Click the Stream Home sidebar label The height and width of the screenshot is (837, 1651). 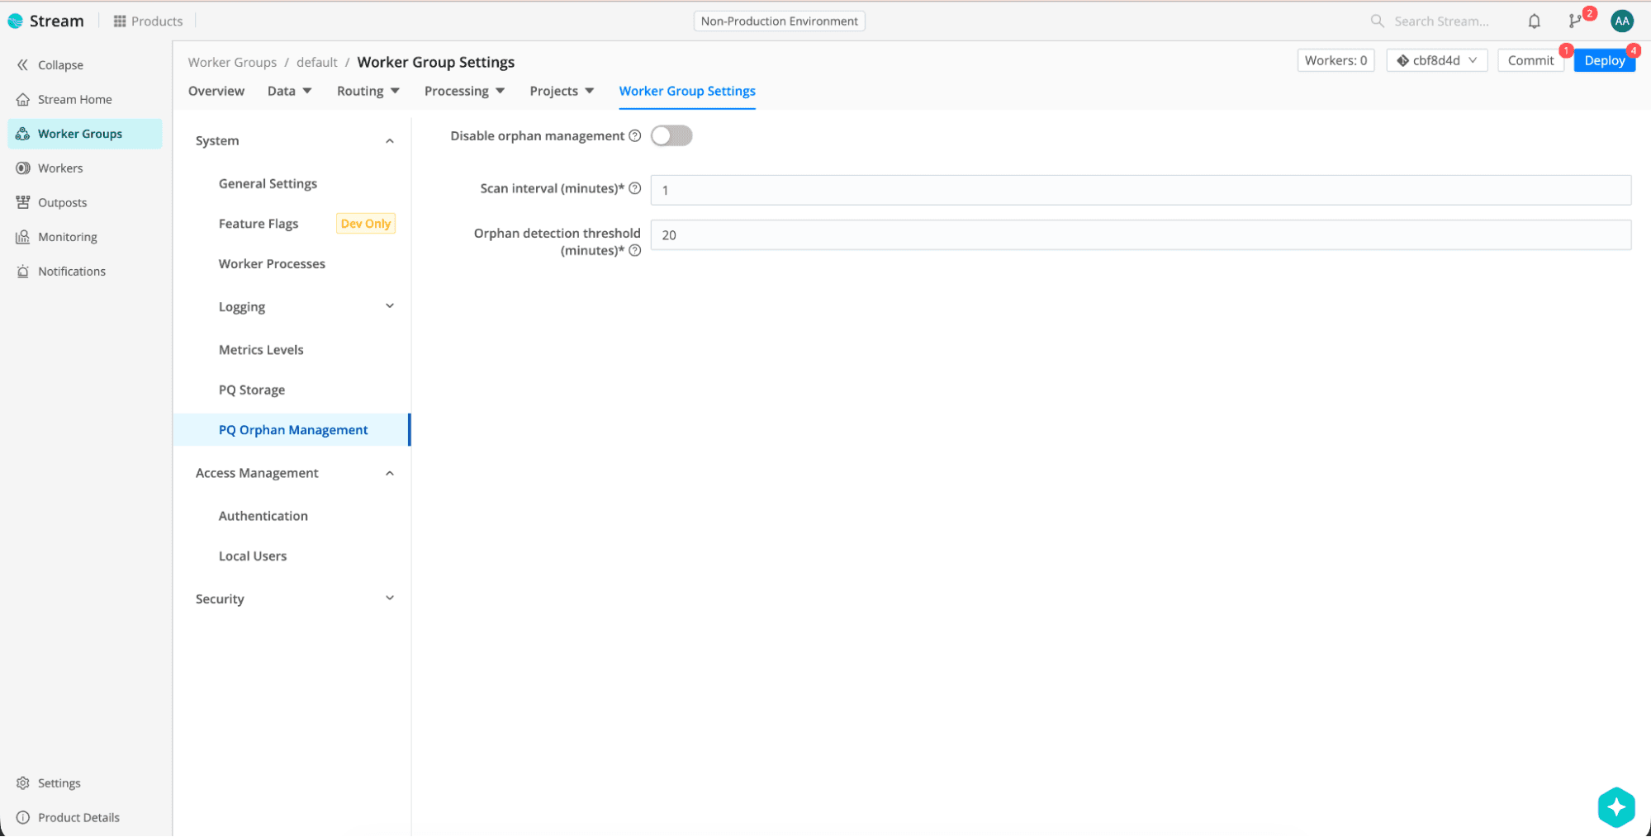click(x=75, y=99)
